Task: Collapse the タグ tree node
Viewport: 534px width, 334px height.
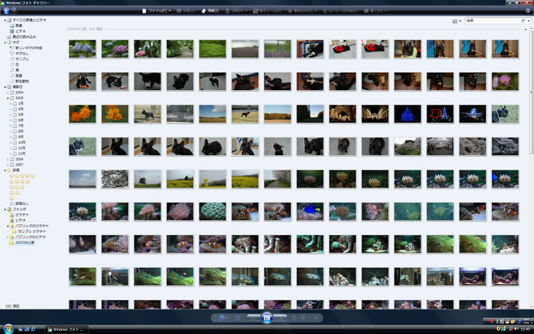Action: pos(5,42)
